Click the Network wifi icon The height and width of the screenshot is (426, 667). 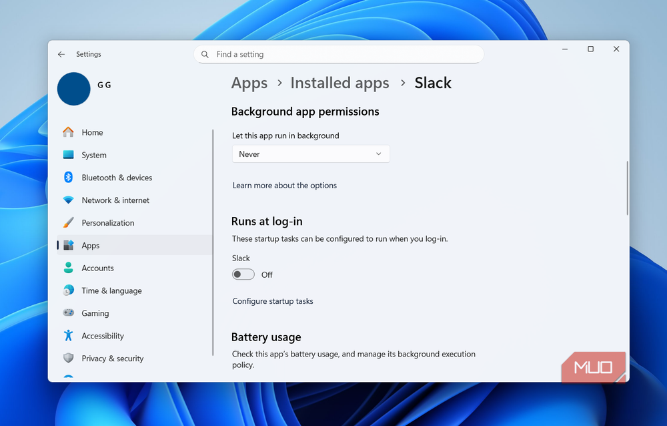pos(68,200)
